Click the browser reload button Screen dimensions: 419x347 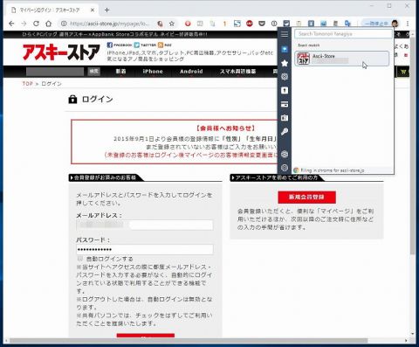tap(36, 24)
